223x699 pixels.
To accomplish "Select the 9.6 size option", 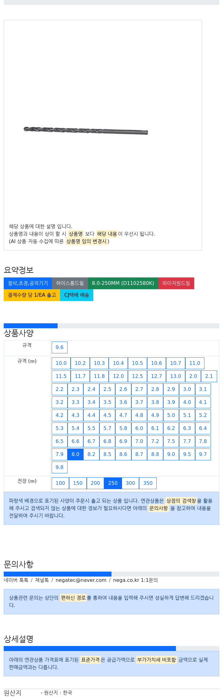I will point(59,347).
